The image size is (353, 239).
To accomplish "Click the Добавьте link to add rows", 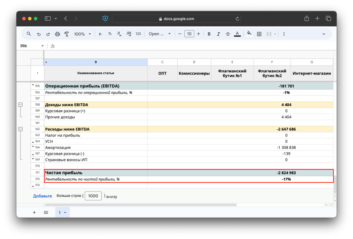I will [42, 196].
